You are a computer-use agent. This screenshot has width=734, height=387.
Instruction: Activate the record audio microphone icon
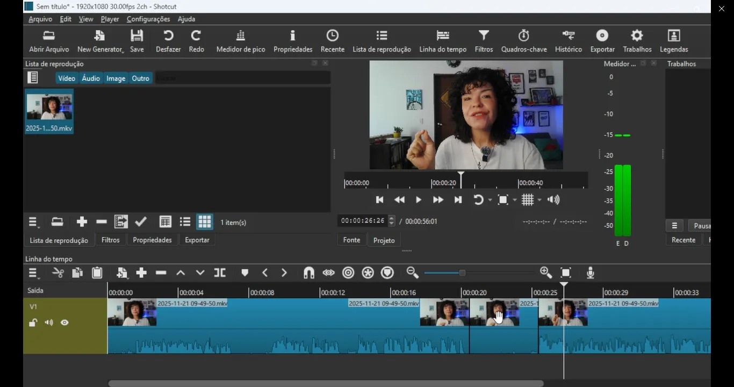pos(590,273)
